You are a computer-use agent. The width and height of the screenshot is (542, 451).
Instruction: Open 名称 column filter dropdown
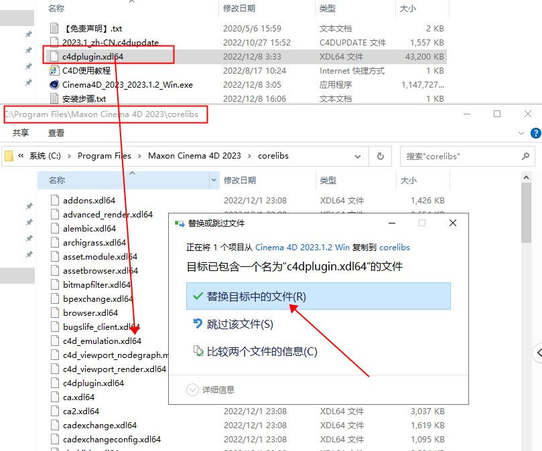pos(214,180)
